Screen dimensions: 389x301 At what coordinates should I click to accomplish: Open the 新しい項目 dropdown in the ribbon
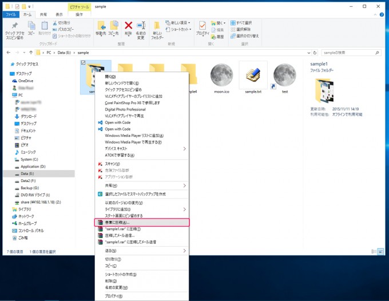[178, 23]
